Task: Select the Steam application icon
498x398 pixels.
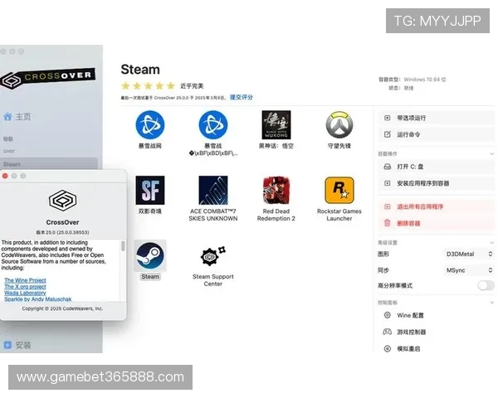Action: coord(150,256)
